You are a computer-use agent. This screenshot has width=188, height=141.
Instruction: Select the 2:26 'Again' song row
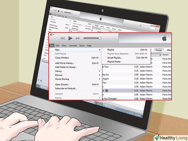137,79
